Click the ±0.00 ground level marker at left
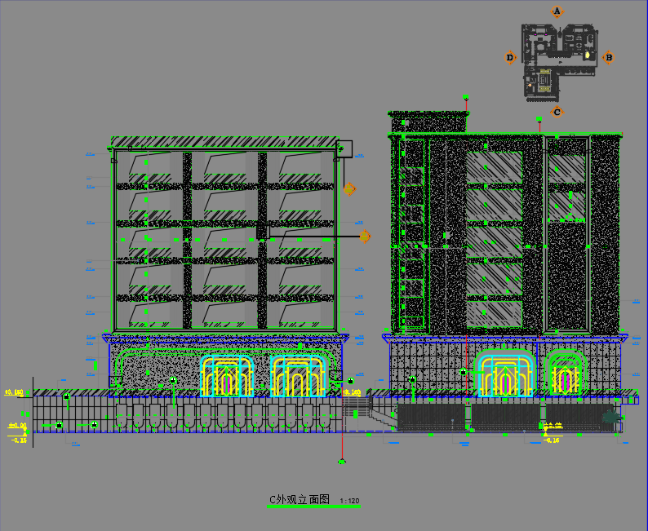Viewport: 648px width, 531px height. coord(17,426)
